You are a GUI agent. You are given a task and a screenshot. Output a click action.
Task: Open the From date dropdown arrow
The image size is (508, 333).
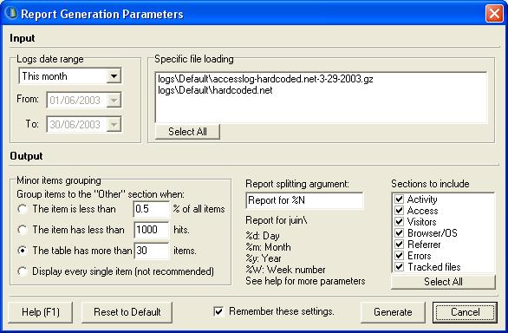click(114, 101)
